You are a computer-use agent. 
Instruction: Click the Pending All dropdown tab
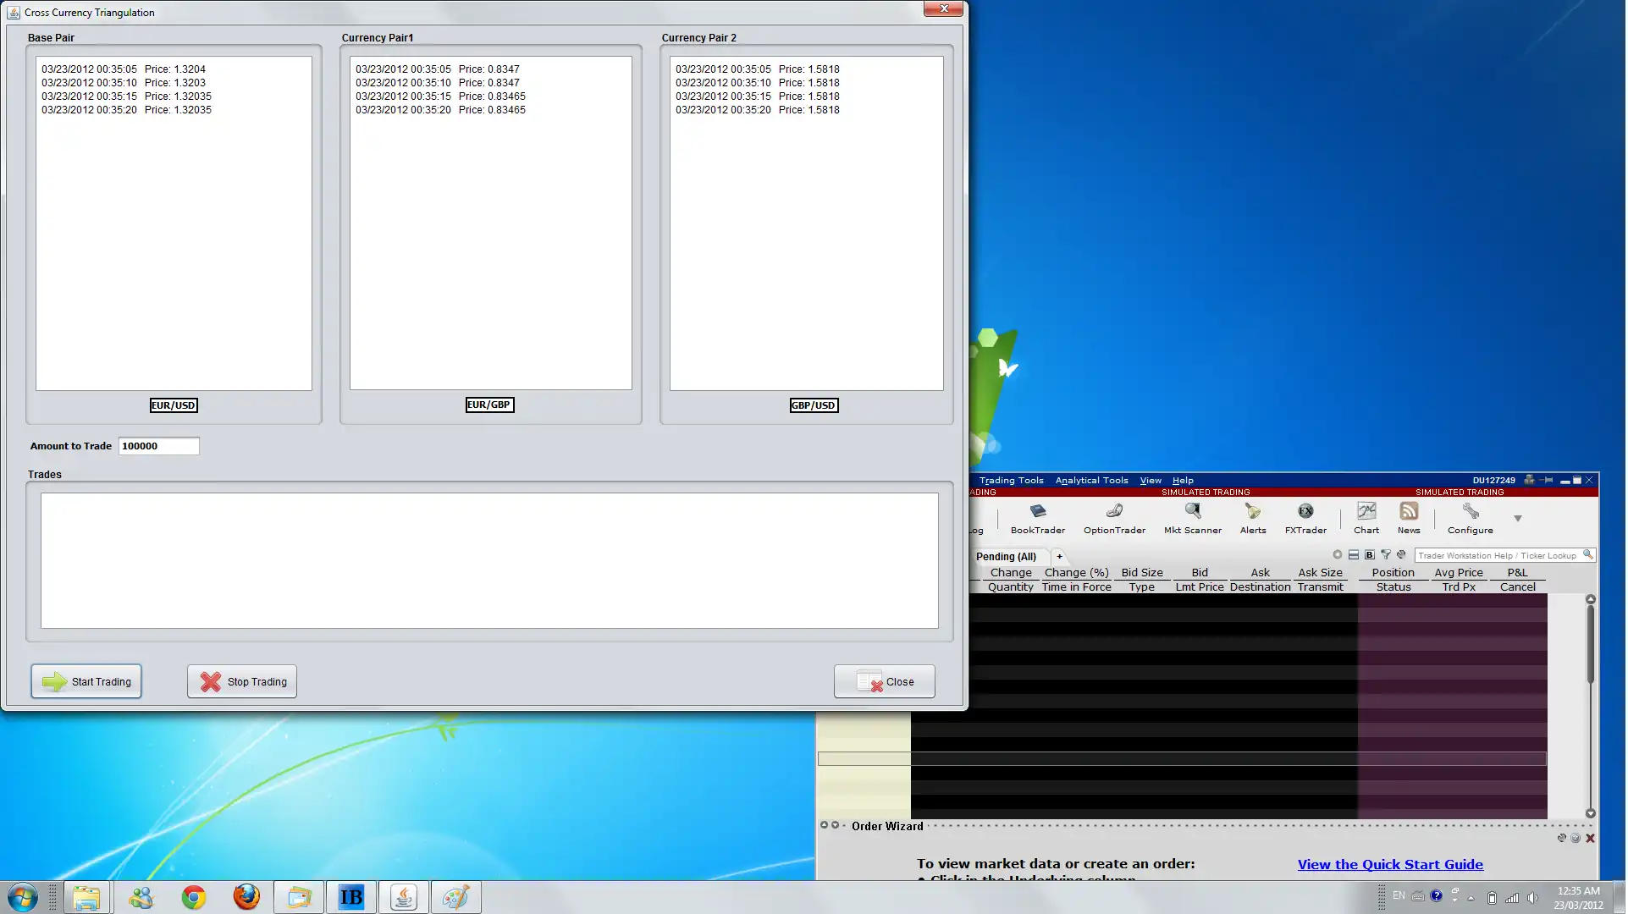click(x=1005, y=555)
